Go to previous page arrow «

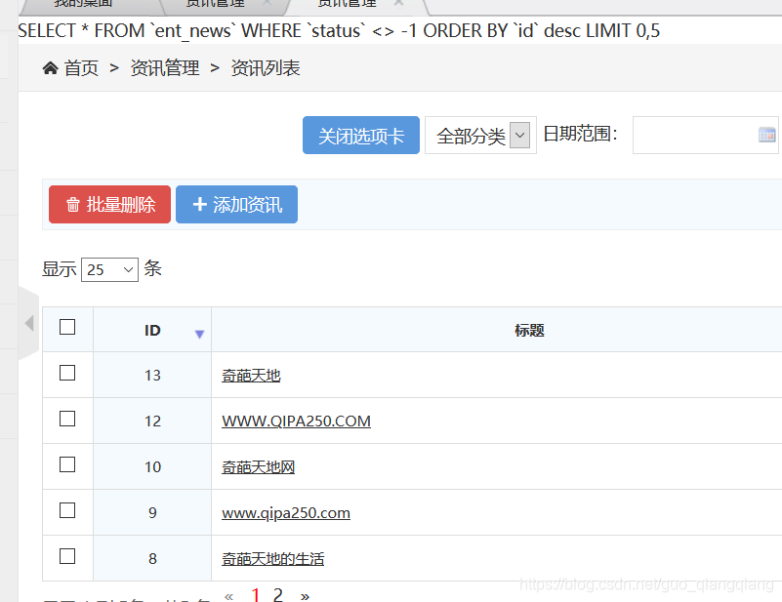pyautogui.click(x=228, y=595)
